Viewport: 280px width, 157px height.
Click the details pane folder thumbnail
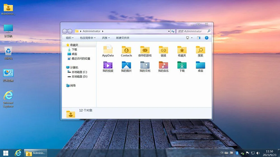pos(71,114)
